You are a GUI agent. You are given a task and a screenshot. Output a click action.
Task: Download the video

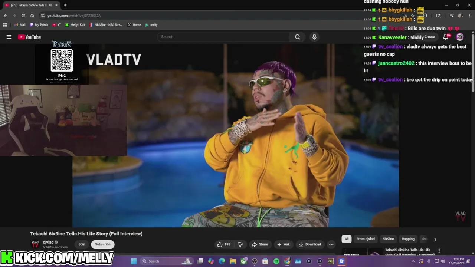coord(310,244)
